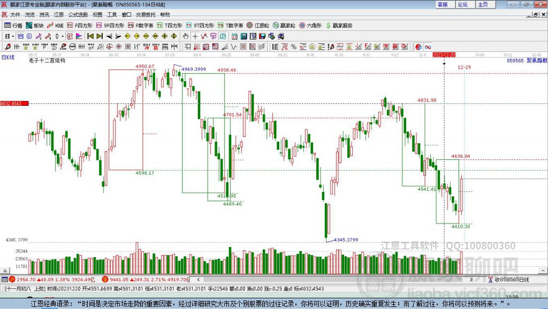Toggle the crosshair cursor tool
548x309 pixels.
(195, 36)
